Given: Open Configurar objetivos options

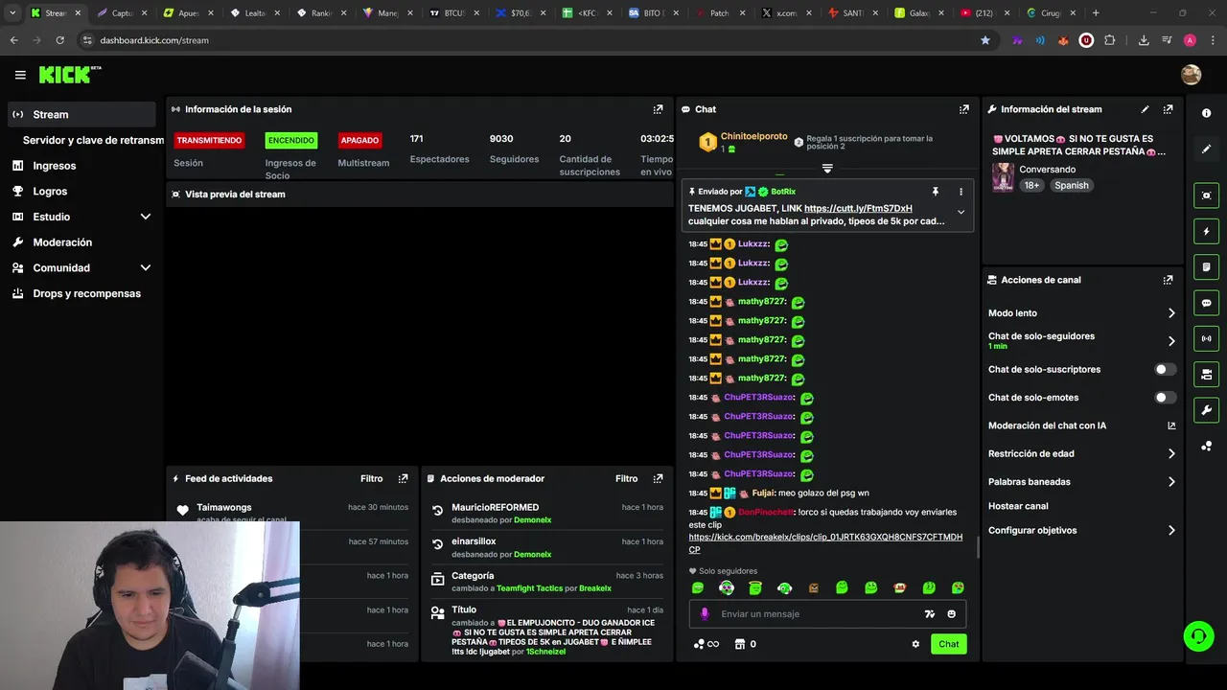Looking at the screenshot, I should pyautogui.click(x=1081, y=530).
